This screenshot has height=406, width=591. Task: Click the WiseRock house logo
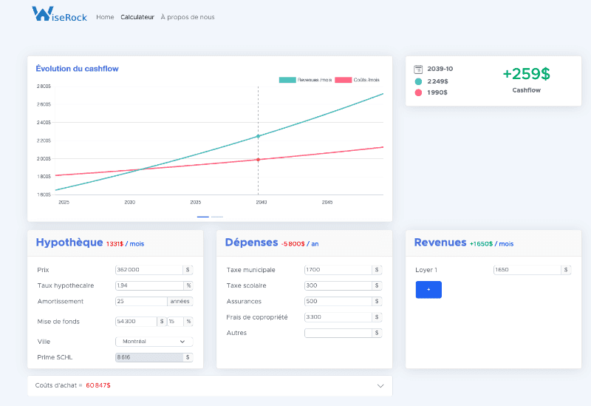pyautogui.click(x=41, y=13)
